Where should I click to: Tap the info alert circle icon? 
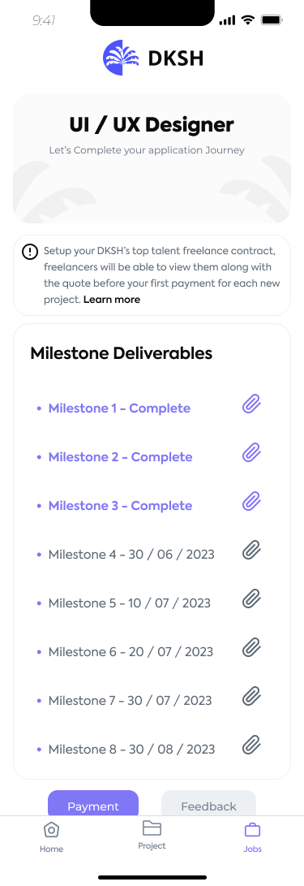(30, 252)
